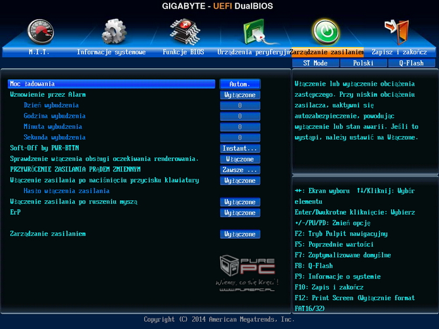Screen dimensions: 439x329
Task: Go to Urządzenia peryferyjne tab
Action: click(x=254, y=52)
